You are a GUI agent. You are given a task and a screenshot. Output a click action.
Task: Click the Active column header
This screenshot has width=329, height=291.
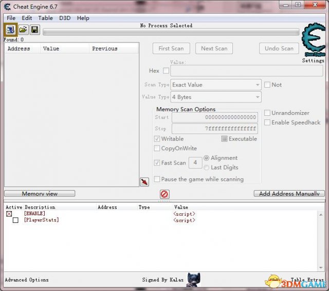(14, 207)
